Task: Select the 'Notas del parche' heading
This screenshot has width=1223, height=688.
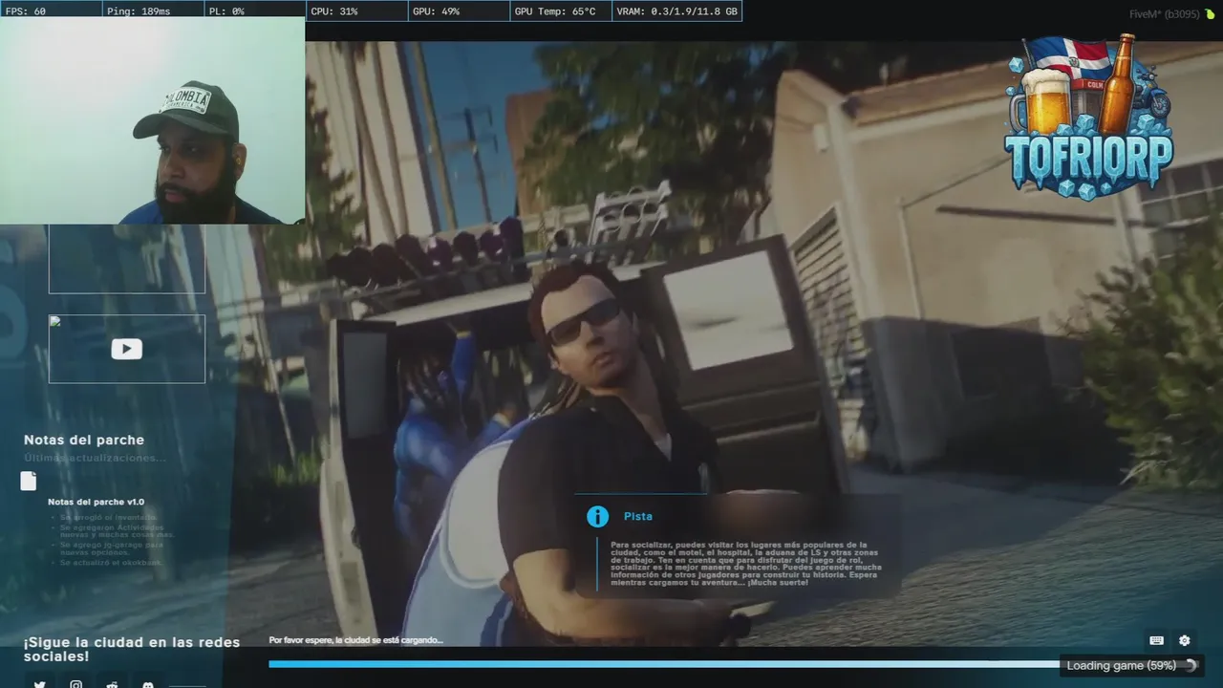Action: click(x=84, y=441)
